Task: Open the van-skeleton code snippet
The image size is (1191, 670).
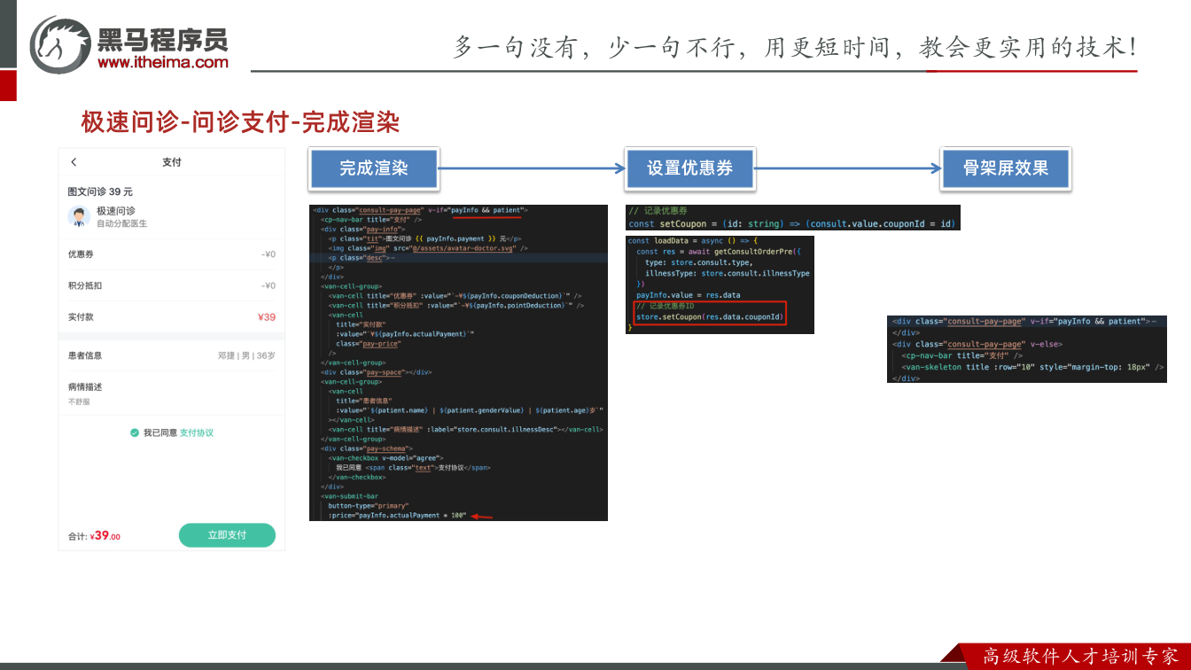Action: [1027, 348]
